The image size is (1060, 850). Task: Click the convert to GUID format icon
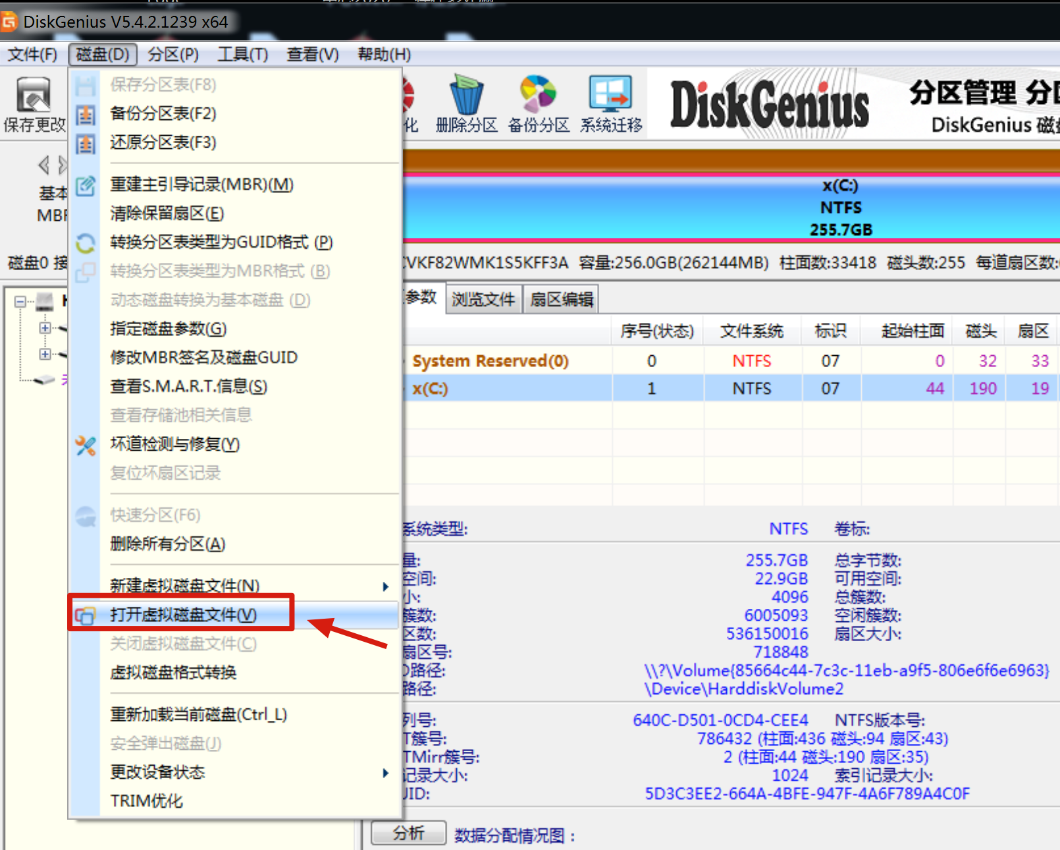[x=86, y=242]
